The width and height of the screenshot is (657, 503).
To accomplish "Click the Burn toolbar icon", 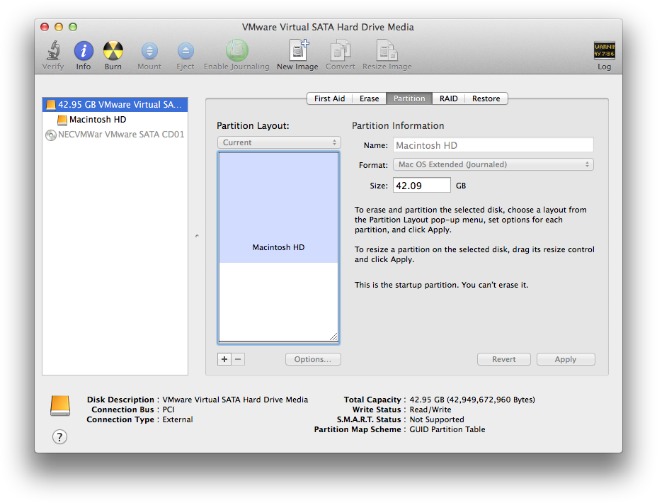I will [113, 51].
